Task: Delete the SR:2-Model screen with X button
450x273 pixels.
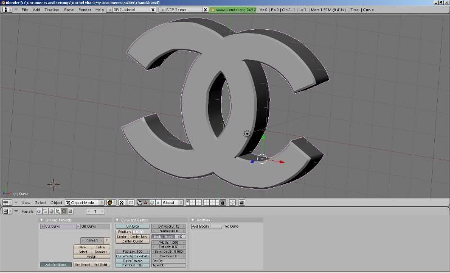Action: point(153,10)
